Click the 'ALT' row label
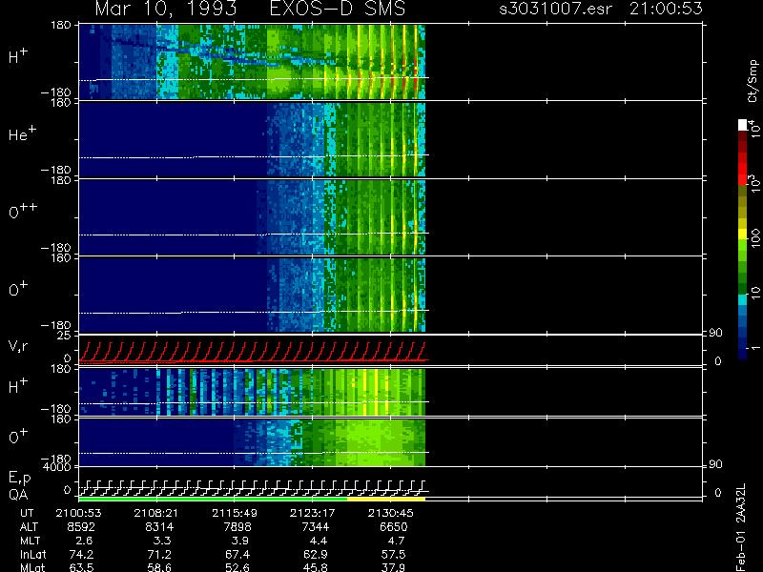 pos(29,527)
